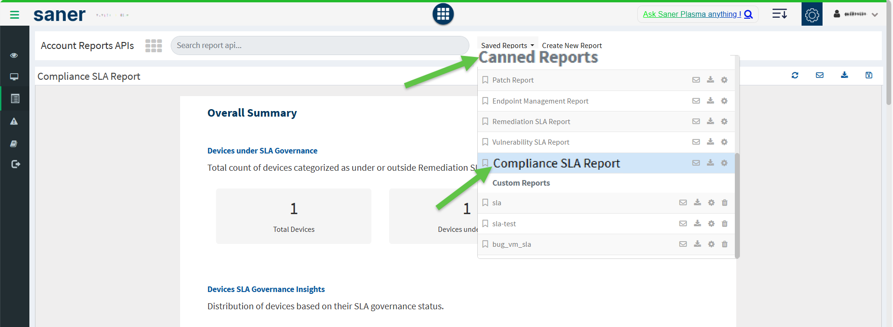Image resolution: width=893 pixels, height=327 pixels.
Task: Toggle bookmark on Vulnerability SLA Report
Action: [x=485, y=142]
